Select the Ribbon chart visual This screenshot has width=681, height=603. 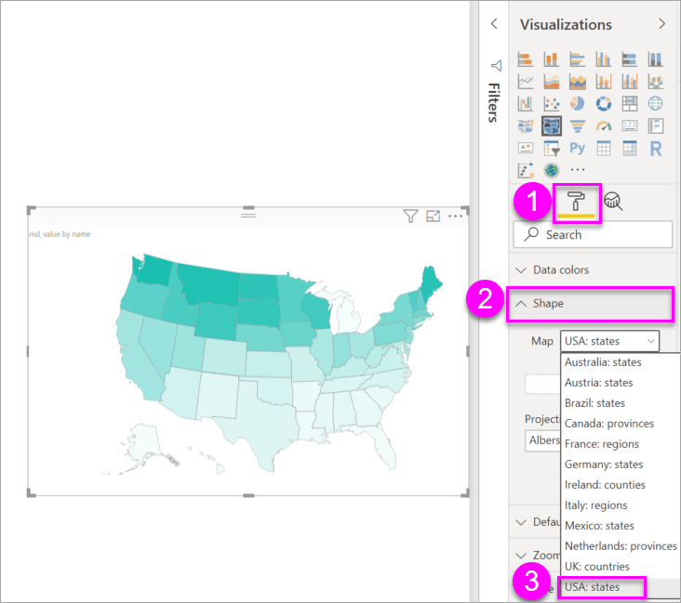click(x=655, y=81)
